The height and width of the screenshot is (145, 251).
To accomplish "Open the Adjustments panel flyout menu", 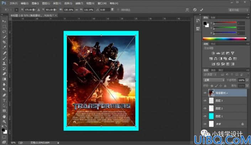I will point(247,44).
